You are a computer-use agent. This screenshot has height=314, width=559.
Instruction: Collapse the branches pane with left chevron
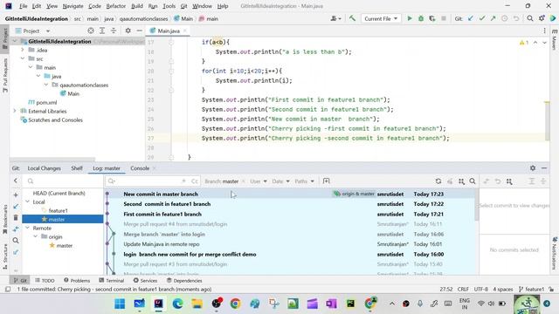[16, 181]
